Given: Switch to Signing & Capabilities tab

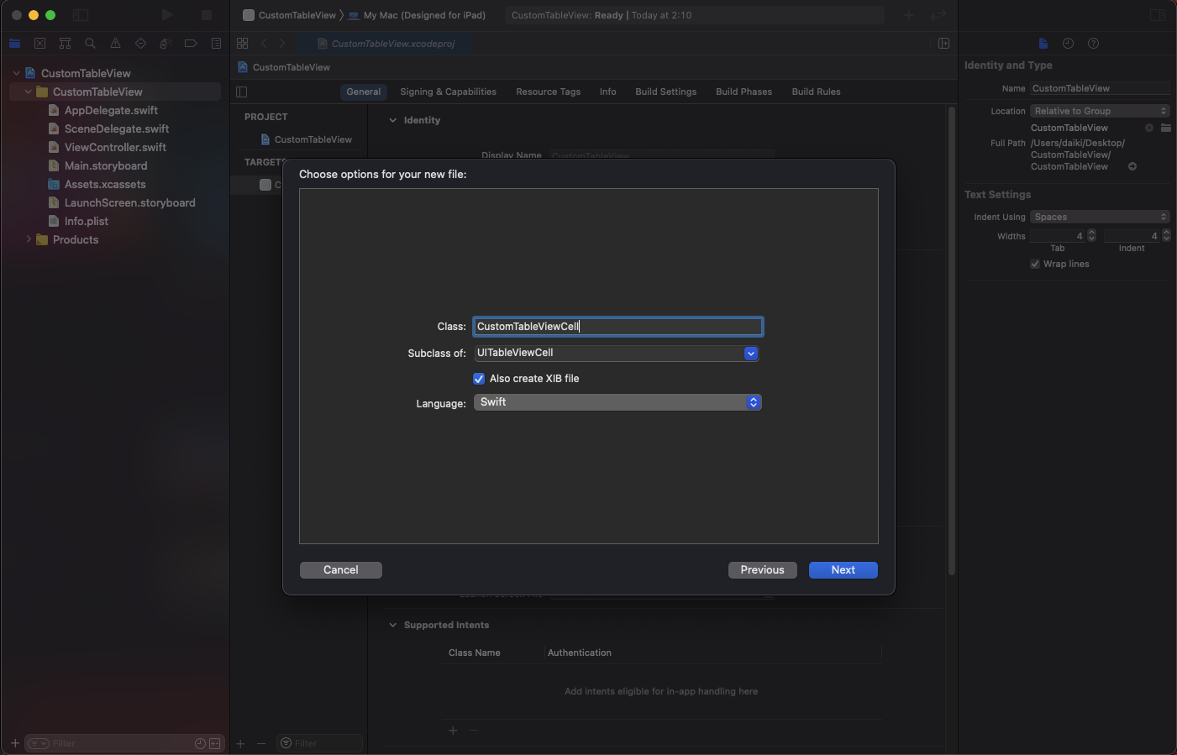Looking at the screenshot, I should point(448,92).
